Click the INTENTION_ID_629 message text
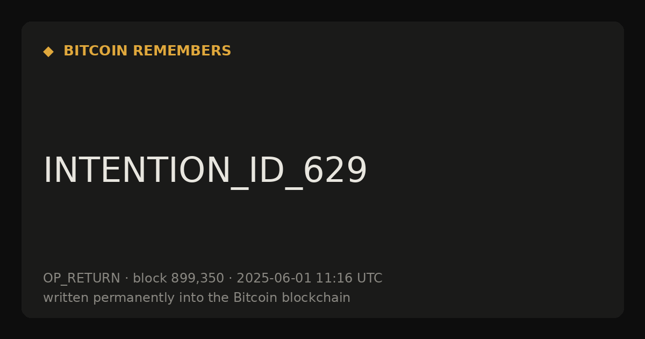This screenshot has width=645, height=339. [205, 171]
